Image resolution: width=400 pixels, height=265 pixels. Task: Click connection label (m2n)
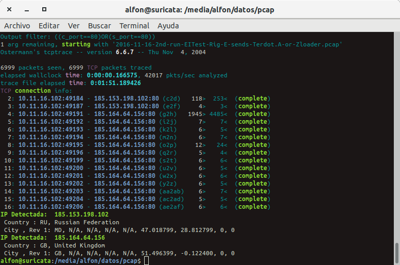point(168,137)
